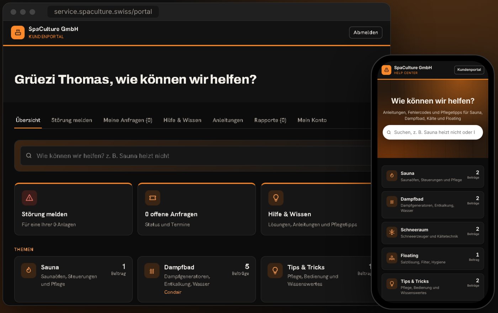
Task: Click the phone heading 'Wie können wir helfen?'
Action: click(433, 101)
